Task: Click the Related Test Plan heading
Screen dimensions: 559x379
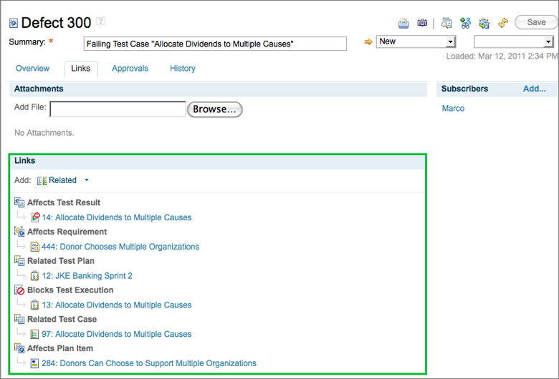Action: [x=61, y=261]
